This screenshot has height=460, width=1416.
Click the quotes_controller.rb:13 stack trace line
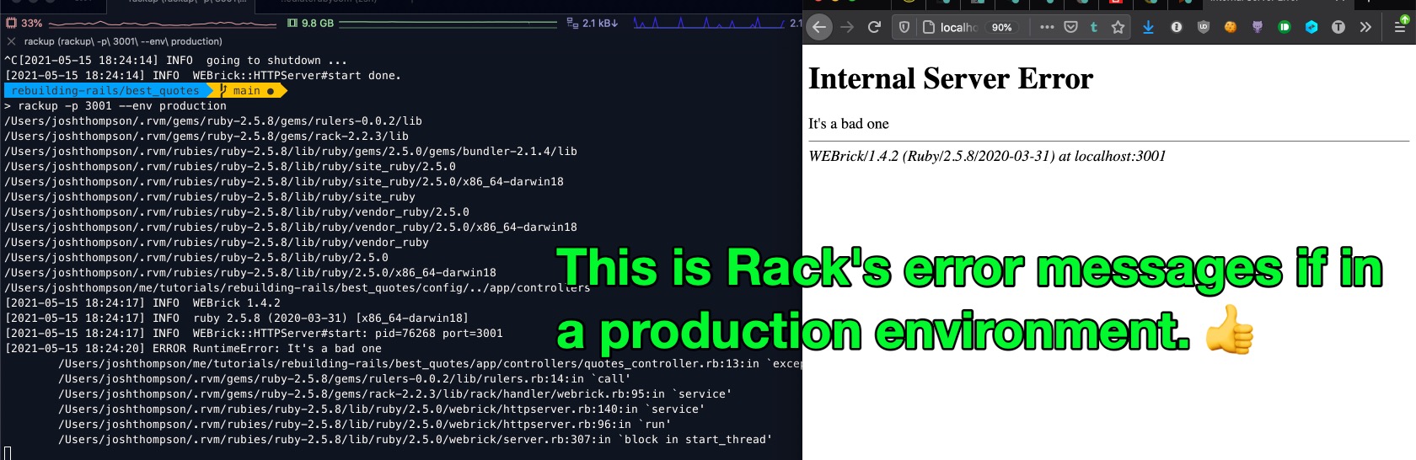pos(430,364)
